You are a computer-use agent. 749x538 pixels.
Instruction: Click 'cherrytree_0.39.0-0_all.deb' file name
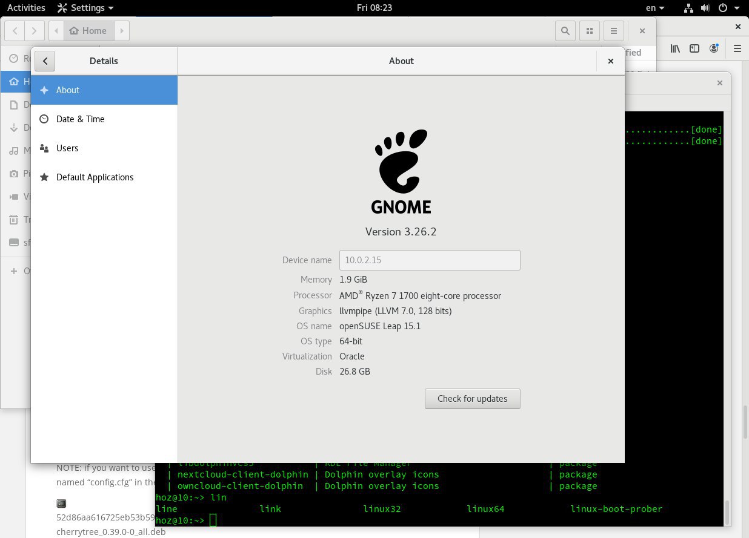111,533
